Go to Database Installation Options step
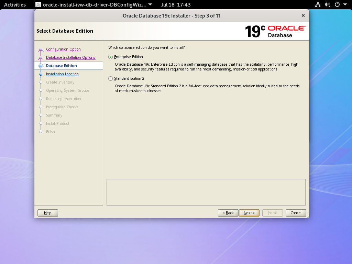Image resolution: width=352 pixels, height=264 pixels. click(70, 57)
